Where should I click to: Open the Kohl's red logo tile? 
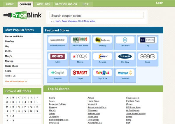pyautogui.click(x=57, y=56)
